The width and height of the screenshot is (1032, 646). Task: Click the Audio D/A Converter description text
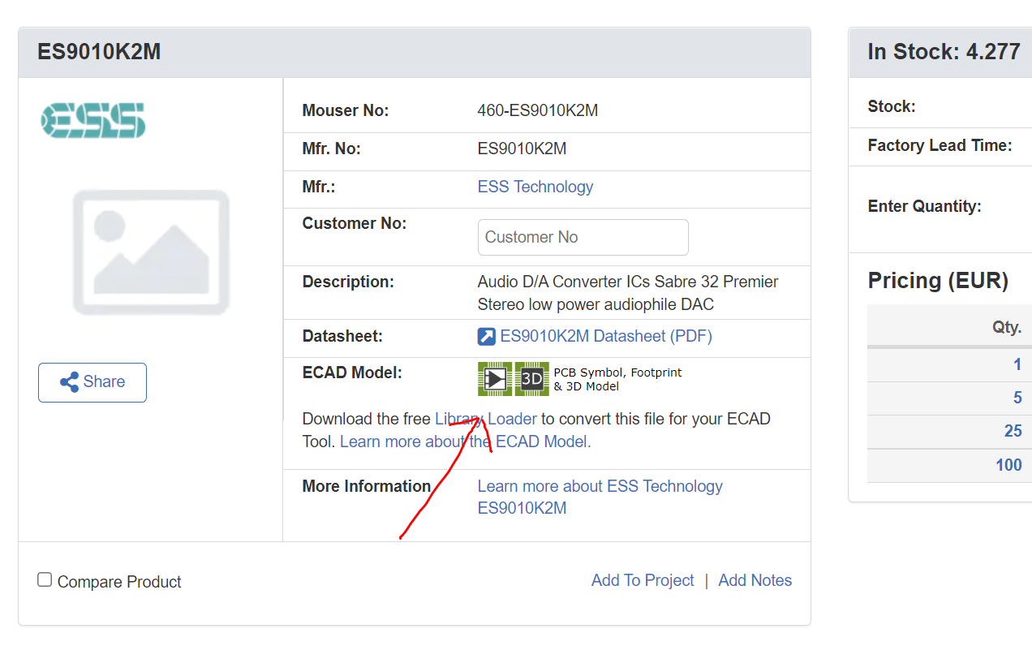(628, 293)
